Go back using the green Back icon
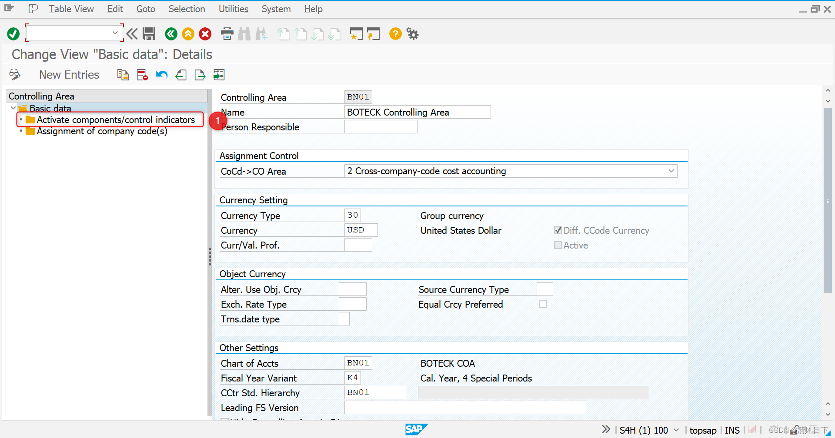The width and height of the screenshot is (835, 438). point(171,34)
